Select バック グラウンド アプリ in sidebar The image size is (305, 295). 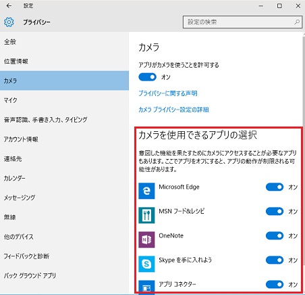tap(64, 275)
